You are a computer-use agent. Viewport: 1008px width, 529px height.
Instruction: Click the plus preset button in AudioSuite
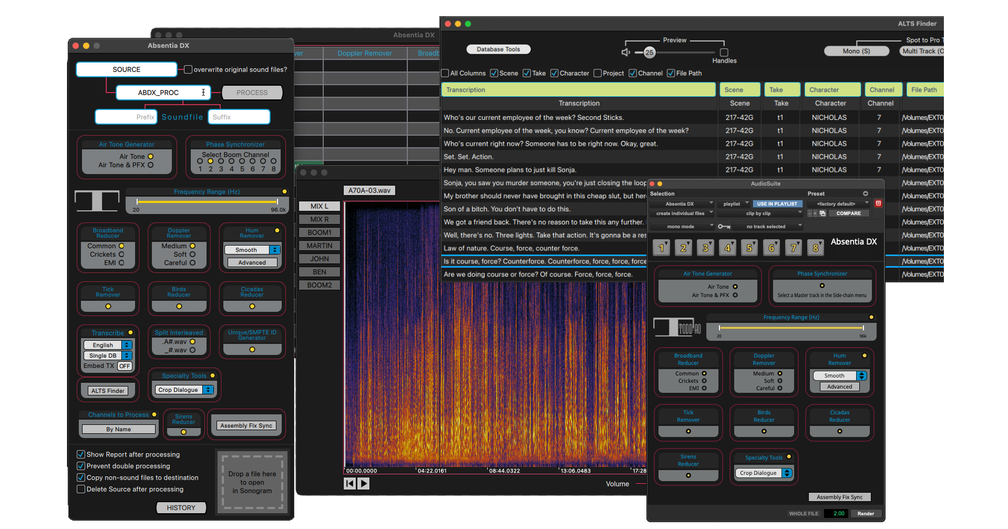tap(815, 213)
